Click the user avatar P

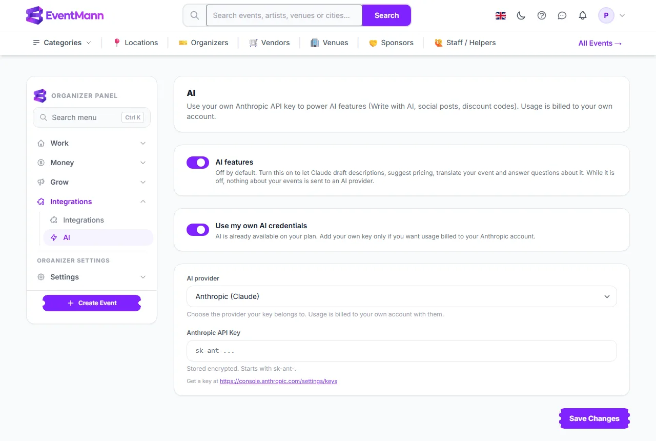click(x=606, y=15)
